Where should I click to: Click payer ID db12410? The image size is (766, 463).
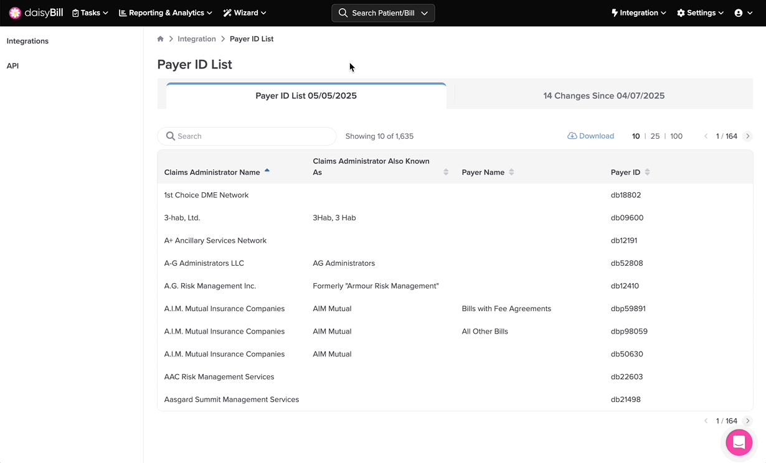pos(625,286)
